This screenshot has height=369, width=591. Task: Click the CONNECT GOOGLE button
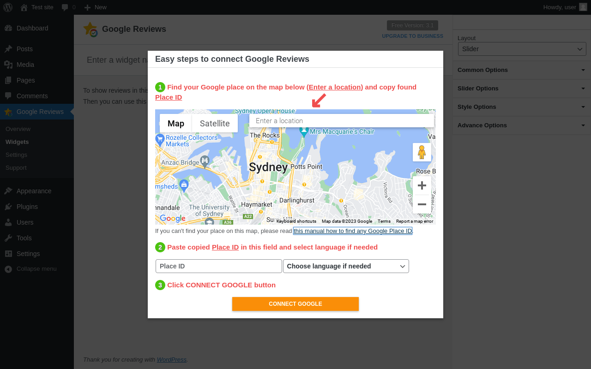[295, 304]
